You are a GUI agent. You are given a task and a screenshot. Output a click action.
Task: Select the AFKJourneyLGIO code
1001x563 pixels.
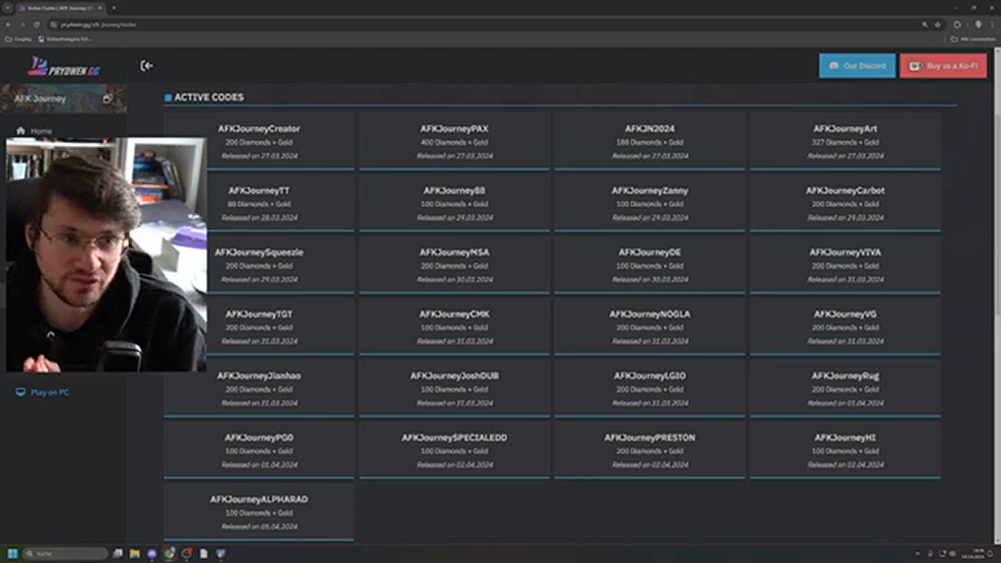click(x=650, y=389)
